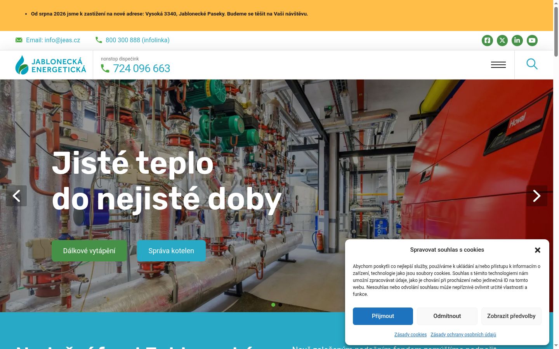Screen dimensions: 559x349
Task: Click the "Spravovat souhlas s cookies" title
Action: [x=447, y=250]
